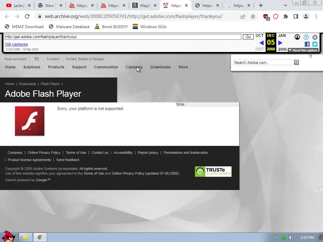Screen dimensions: 323x242
Task: Click the red circle extension icon
Action: (x=276, y=16)
